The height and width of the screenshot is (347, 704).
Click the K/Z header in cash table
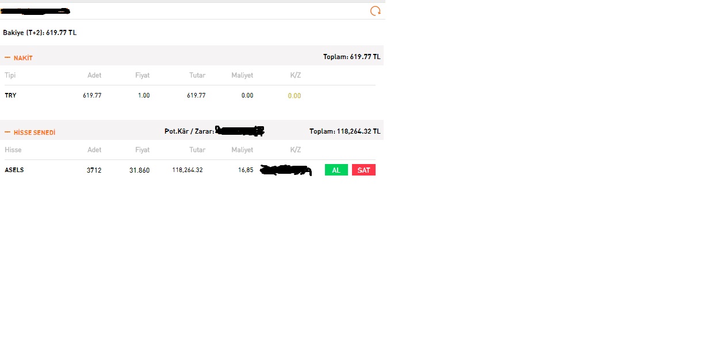(x=296, y=75)
